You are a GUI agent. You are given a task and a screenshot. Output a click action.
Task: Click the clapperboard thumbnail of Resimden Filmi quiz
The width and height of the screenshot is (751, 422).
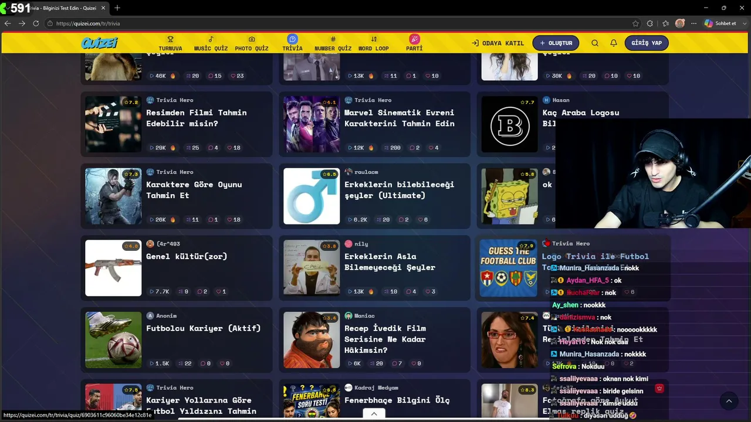[113, 124]
